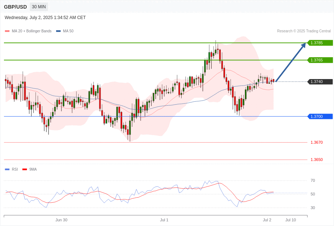Click the 1.3700 blue pivot price tag
The width and height of the screenshot is (334, 226).
coord(320,116)
